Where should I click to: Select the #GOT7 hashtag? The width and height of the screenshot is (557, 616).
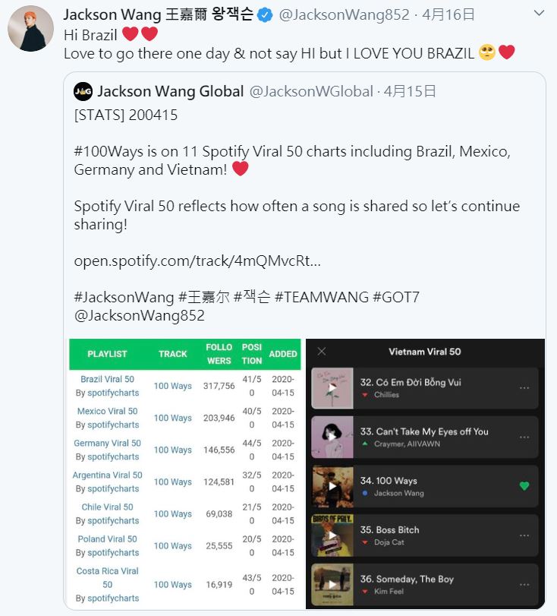pyautogui.click(x=395, y=298)
